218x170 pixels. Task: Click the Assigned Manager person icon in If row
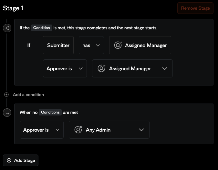(118, 45)
